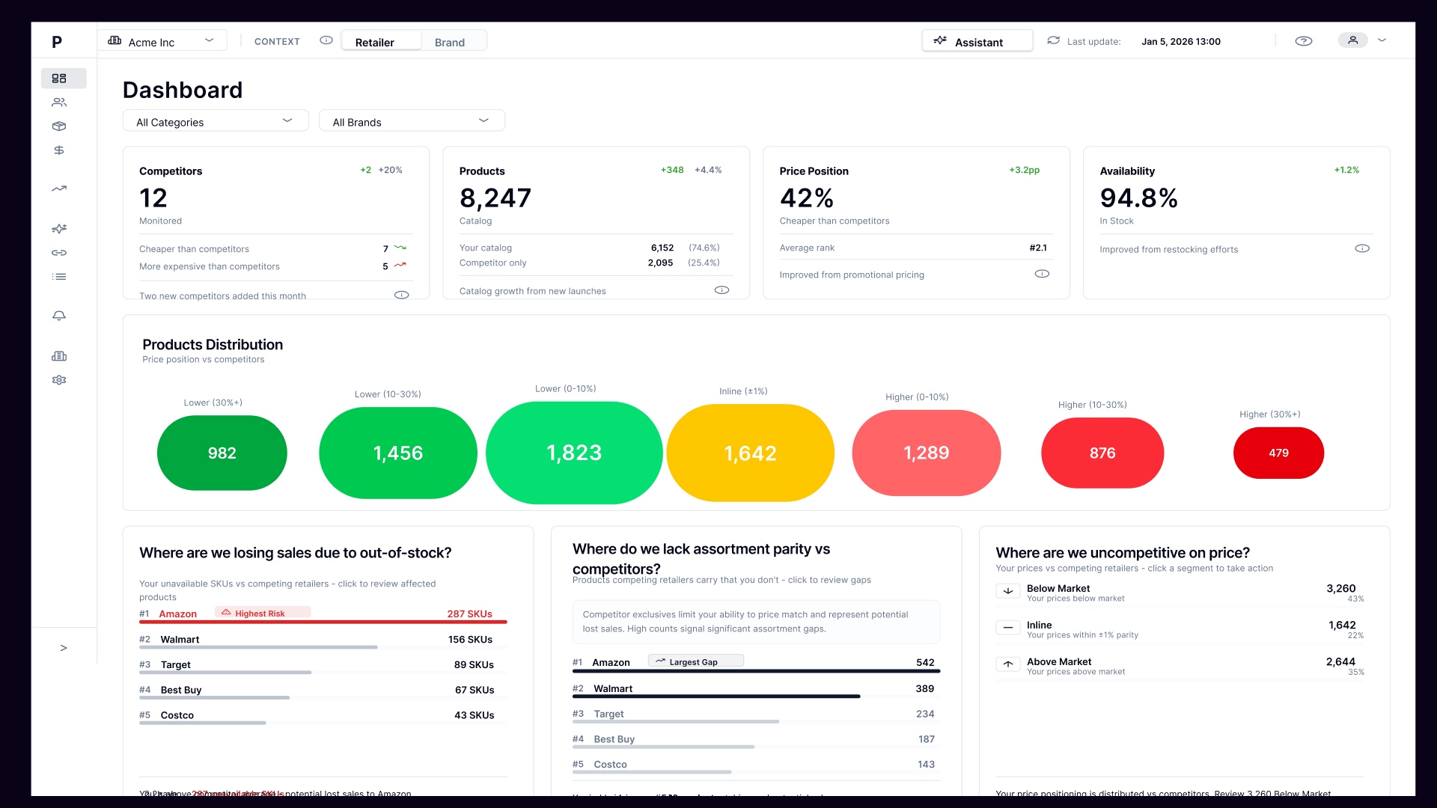Expand sidebar using the arrow at bottom
The height and width of the screenshot is (808, 1437).
64,648
